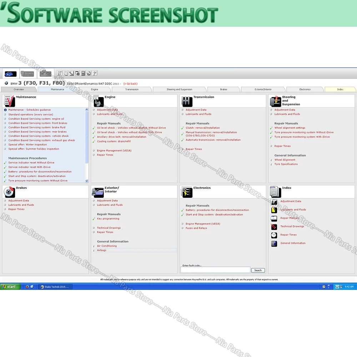Click Stakis Technik-2018 taskbar item

pos(56,287)
